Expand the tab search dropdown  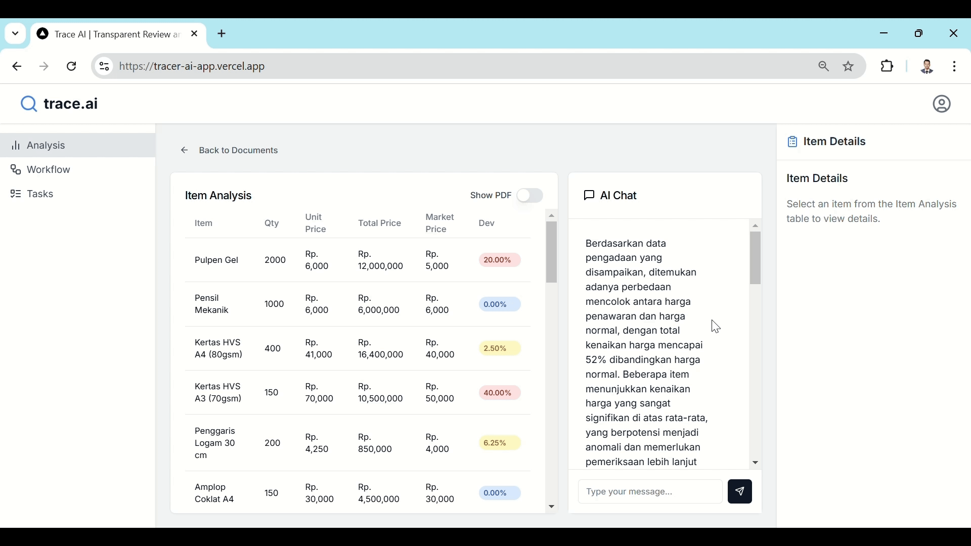[x=15, y=34]
